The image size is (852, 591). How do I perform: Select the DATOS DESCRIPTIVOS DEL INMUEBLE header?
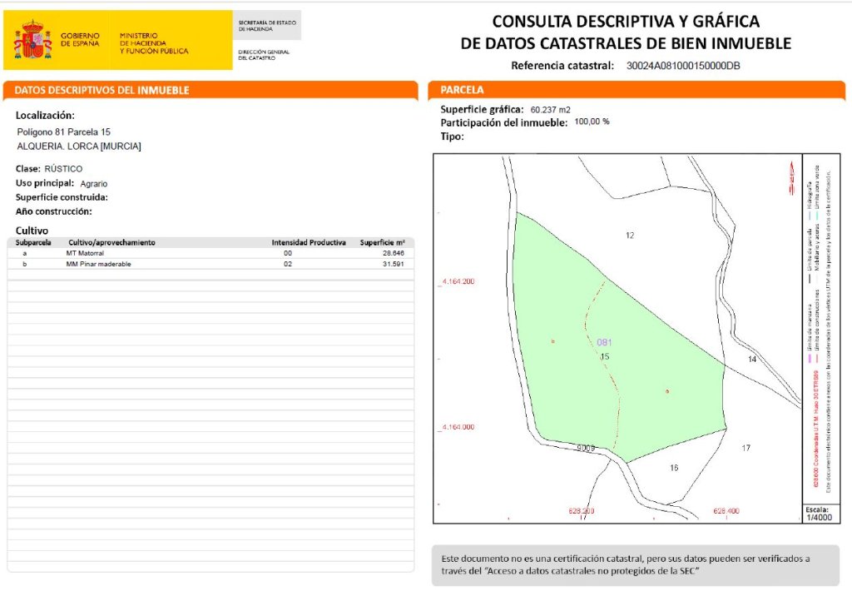[x=211, y=90]
